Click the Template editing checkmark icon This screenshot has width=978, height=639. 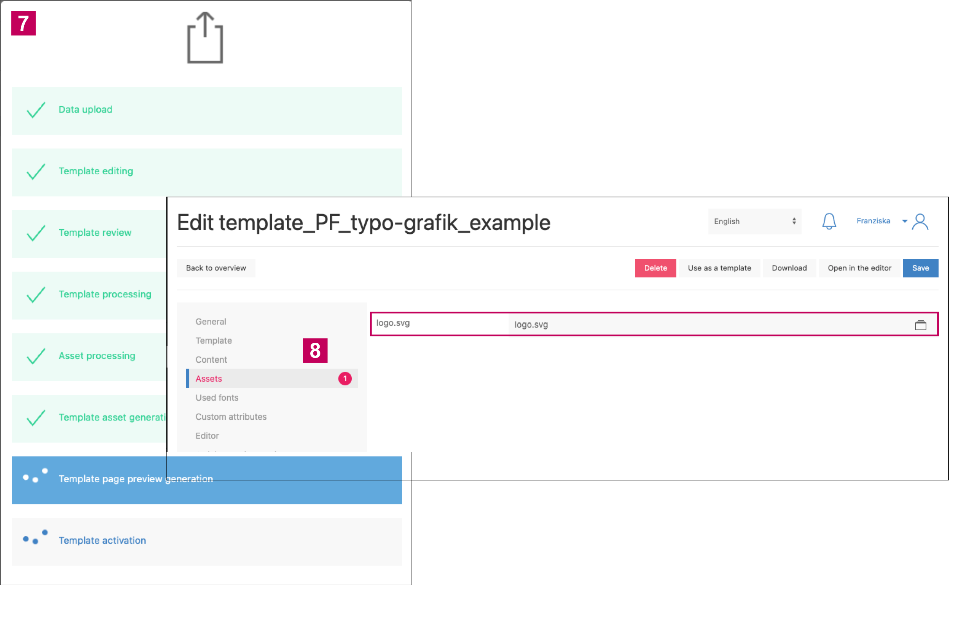(36, 172)
